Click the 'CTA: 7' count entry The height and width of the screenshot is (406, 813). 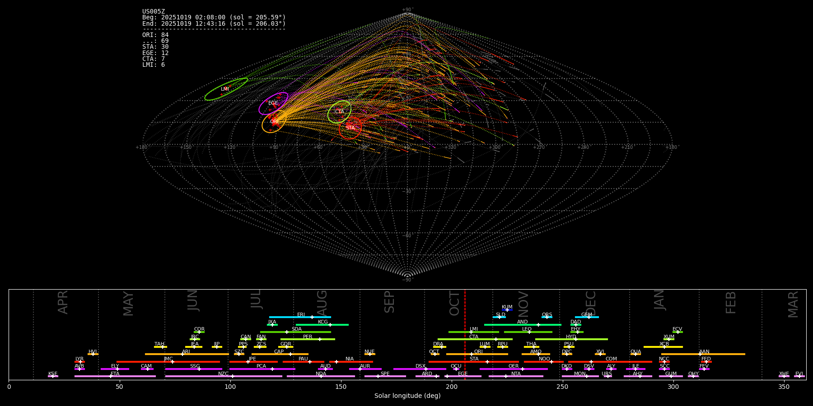[x=154, y=59]
